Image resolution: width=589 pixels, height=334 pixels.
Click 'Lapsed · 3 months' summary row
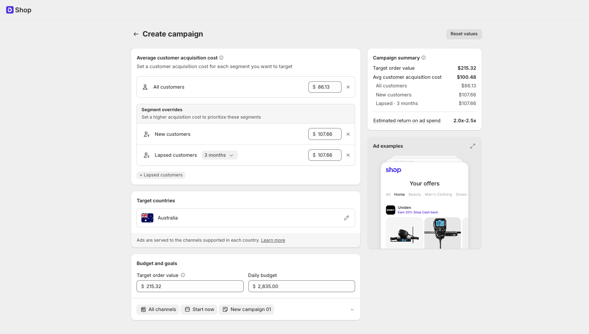pos(425,103)
